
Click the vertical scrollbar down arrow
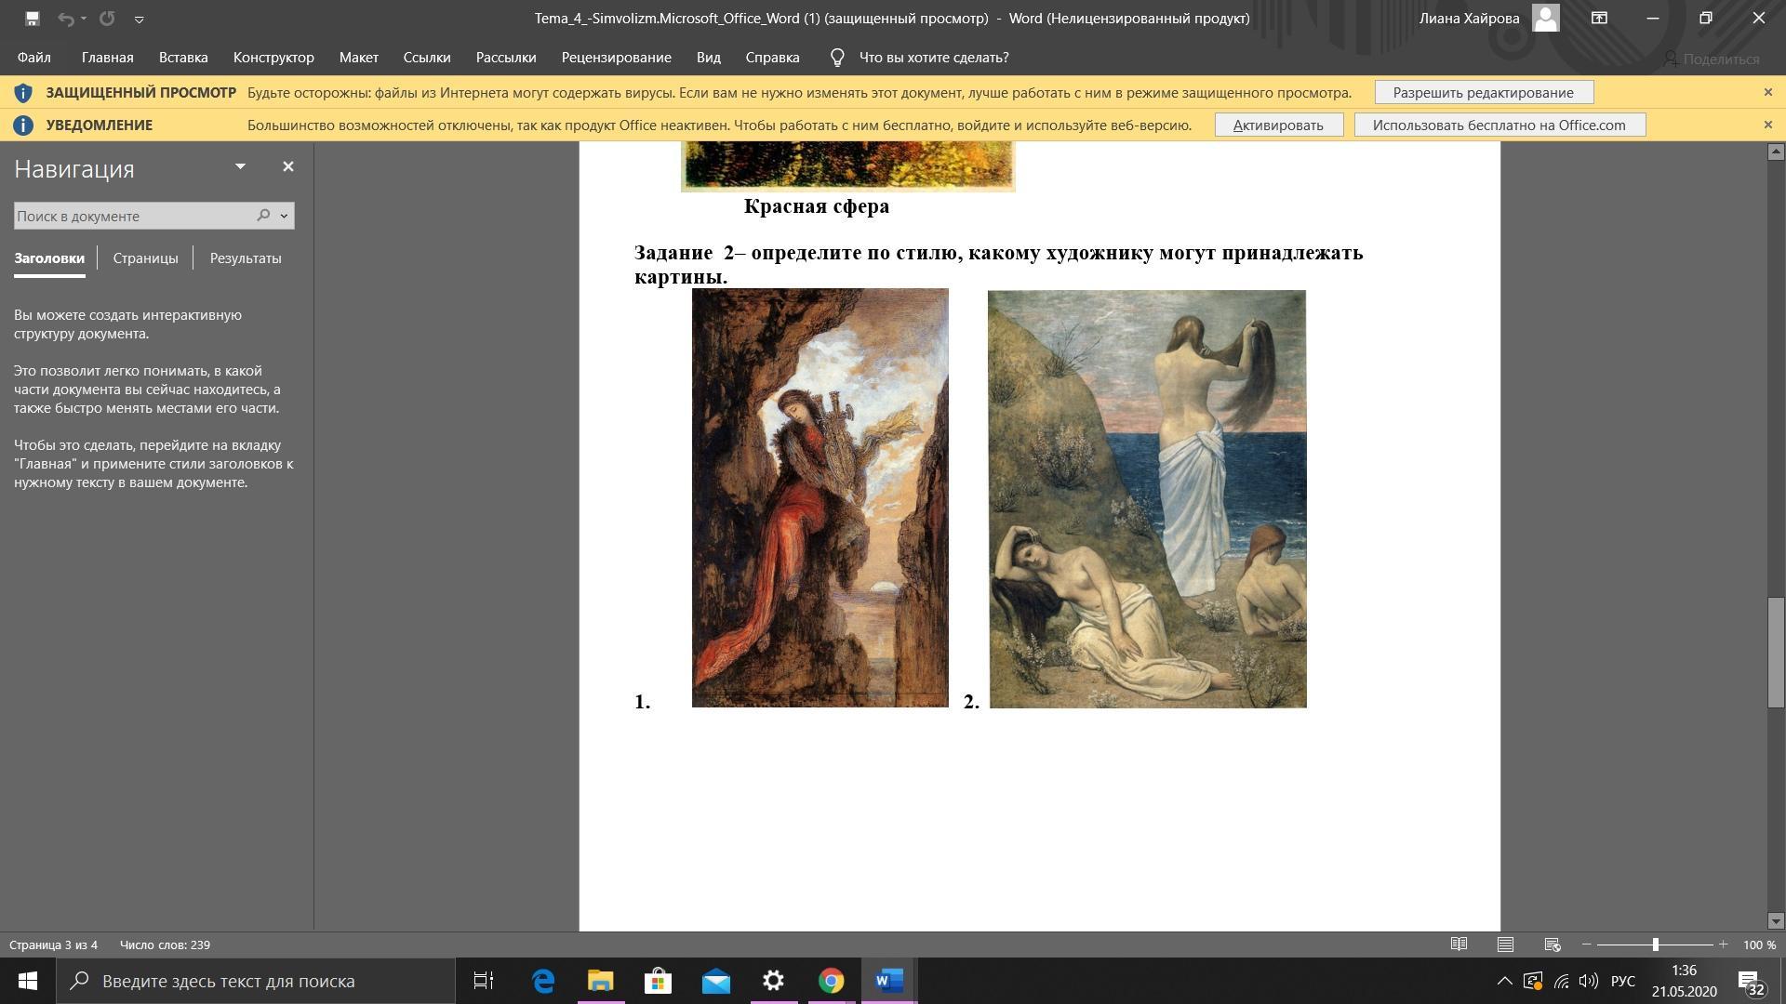pos(1776,921)
